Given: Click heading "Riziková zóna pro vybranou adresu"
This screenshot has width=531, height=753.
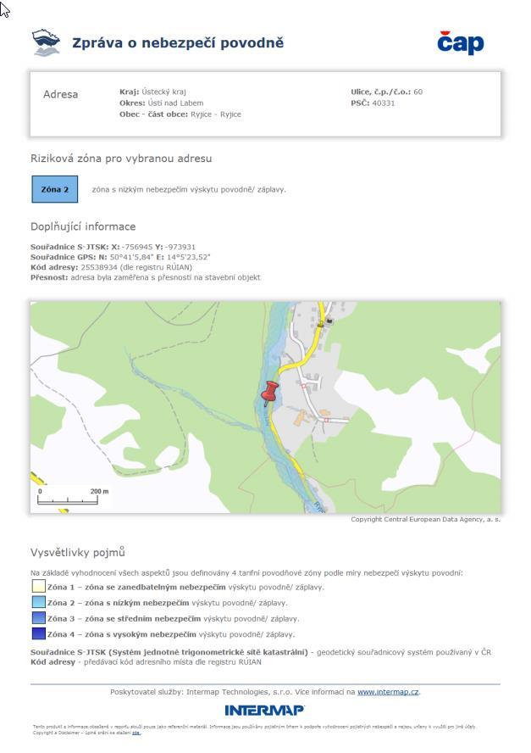Looking at the screenshot, I should point(121,159).
